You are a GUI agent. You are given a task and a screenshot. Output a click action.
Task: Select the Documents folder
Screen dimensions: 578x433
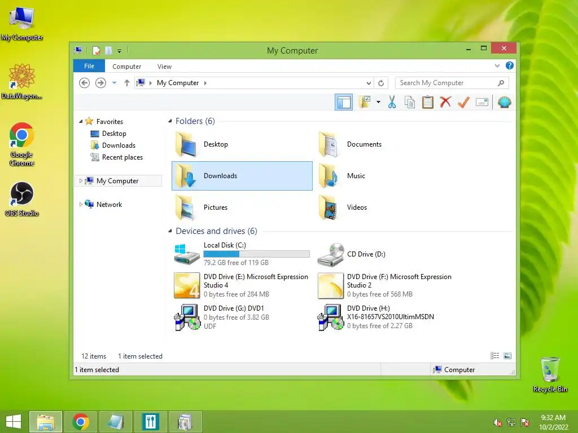[385, 144]
